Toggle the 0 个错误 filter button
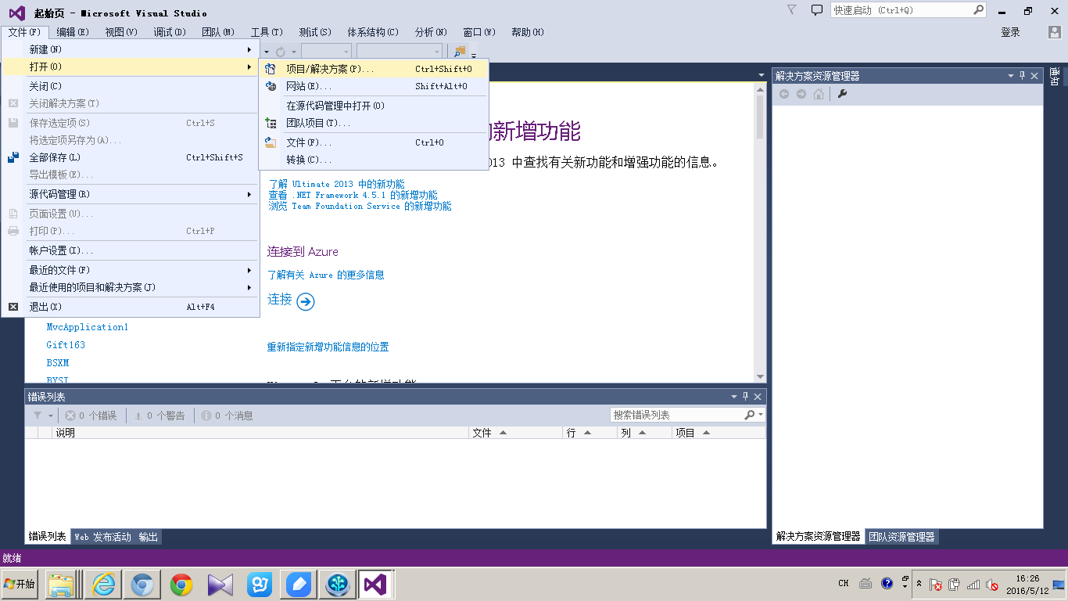Viewport: 1068px width, 601px height. pyautogui.click(x=91, y=416)
